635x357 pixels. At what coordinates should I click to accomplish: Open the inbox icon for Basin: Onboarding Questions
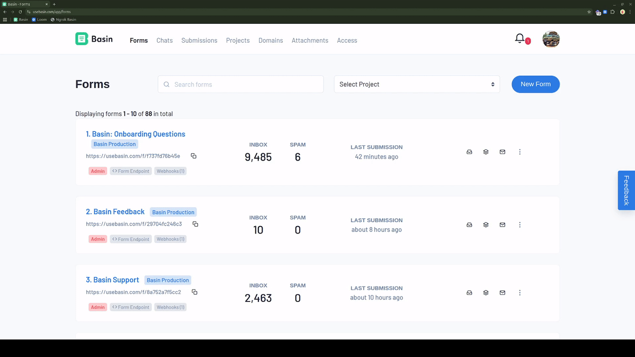469,152
